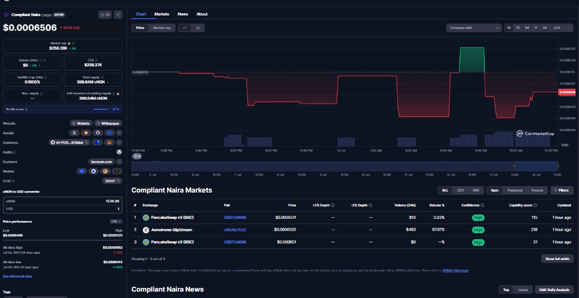Open the markets Filters button

(x=562, y=190)
